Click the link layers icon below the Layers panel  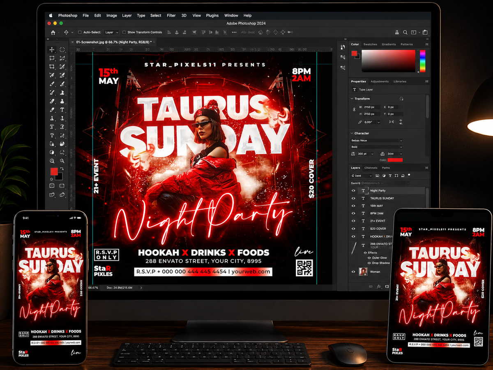pyautogui.click(x=371, y=286)
